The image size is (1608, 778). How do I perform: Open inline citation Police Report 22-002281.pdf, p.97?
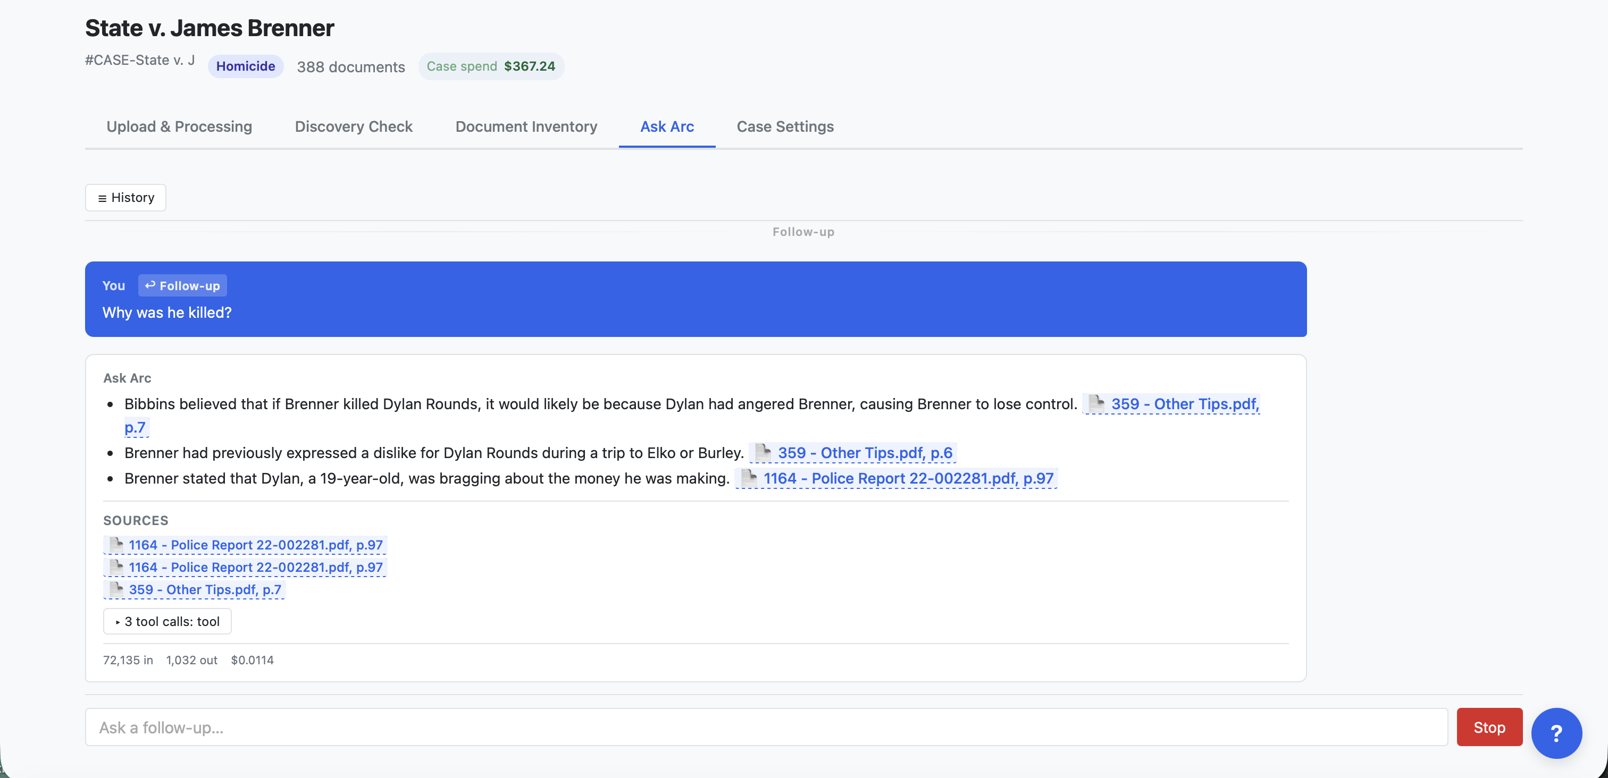897,478
